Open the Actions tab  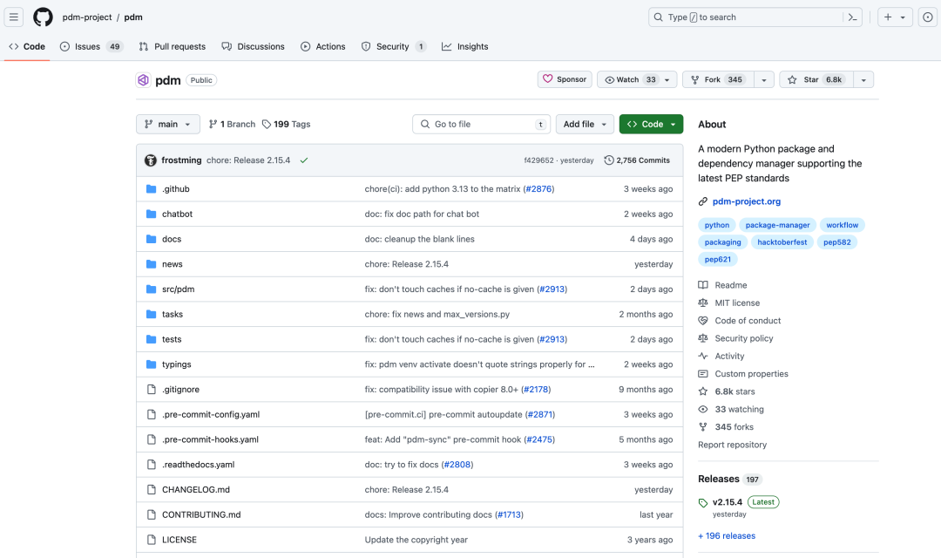(x=323, y=47)
